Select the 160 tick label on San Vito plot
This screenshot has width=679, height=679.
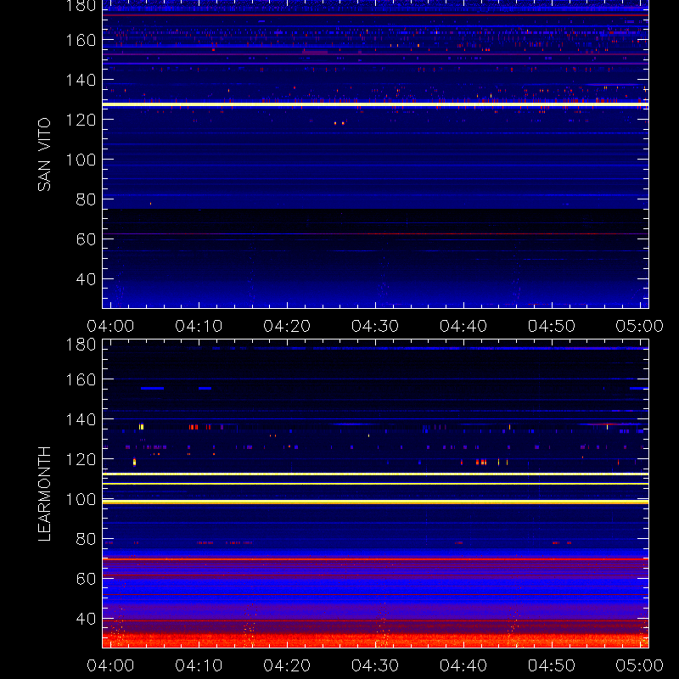(81, 40)
